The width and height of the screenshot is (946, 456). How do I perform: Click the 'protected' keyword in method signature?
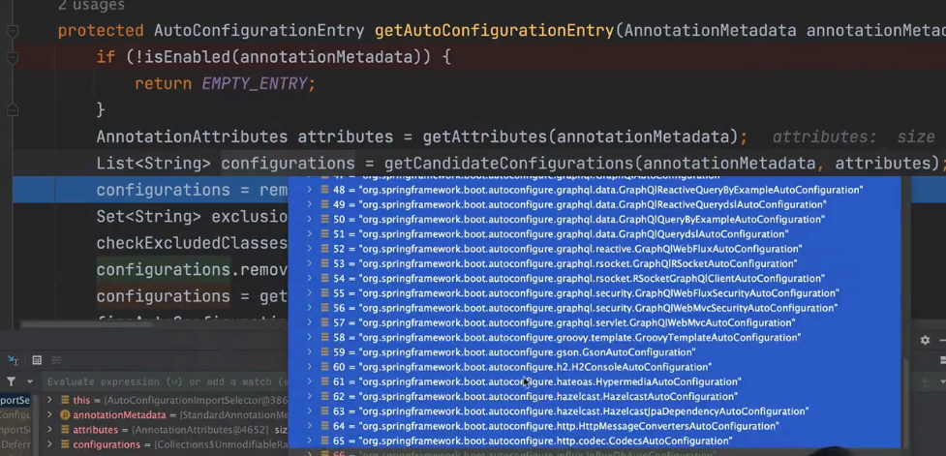tap(101, 31)
